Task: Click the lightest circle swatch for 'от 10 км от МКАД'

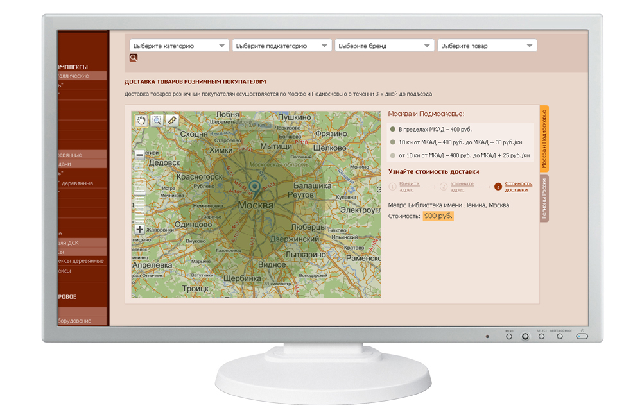Action: (x=393, y=155)
